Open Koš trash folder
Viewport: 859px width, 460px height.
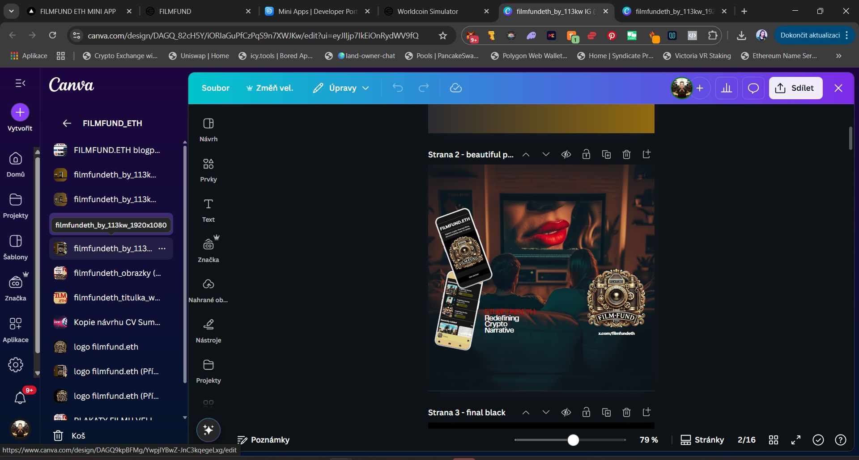(x=69, y=435)
